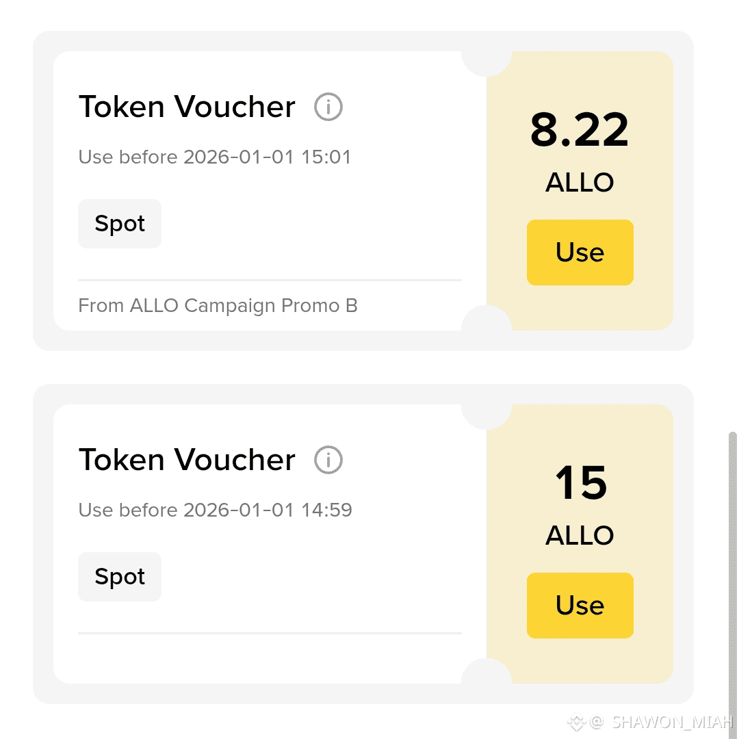Screen dimensions: 739x739
Task: Select Spot tag on 8.22 ALLO voucher
Action: click(x=120, y=223)
